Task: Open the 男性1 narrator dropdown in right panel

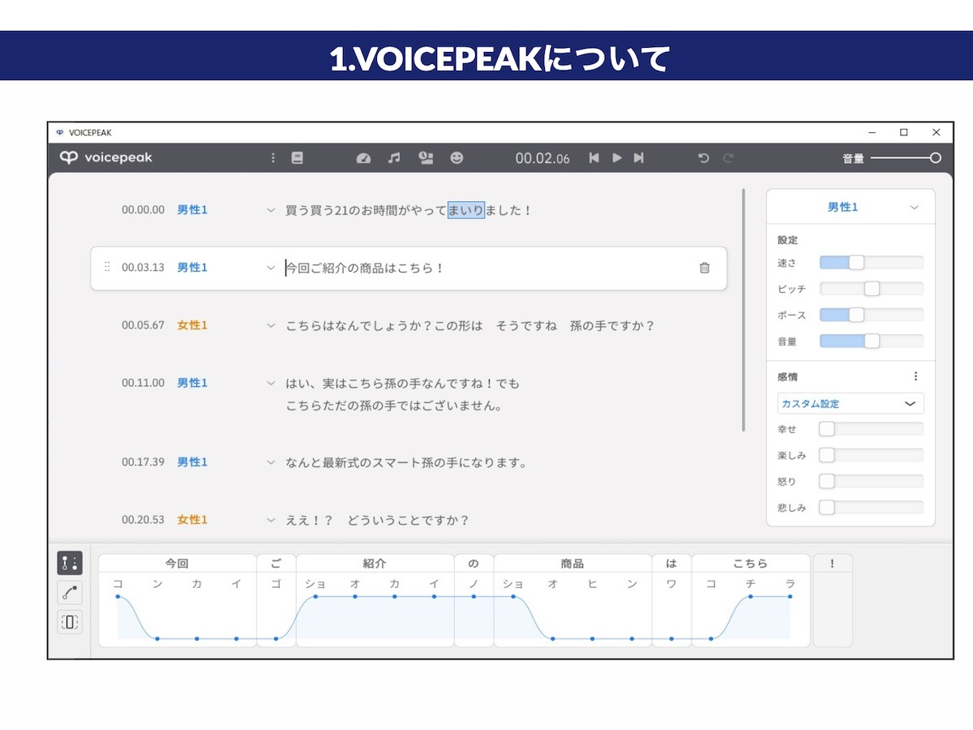Action: 851,207
